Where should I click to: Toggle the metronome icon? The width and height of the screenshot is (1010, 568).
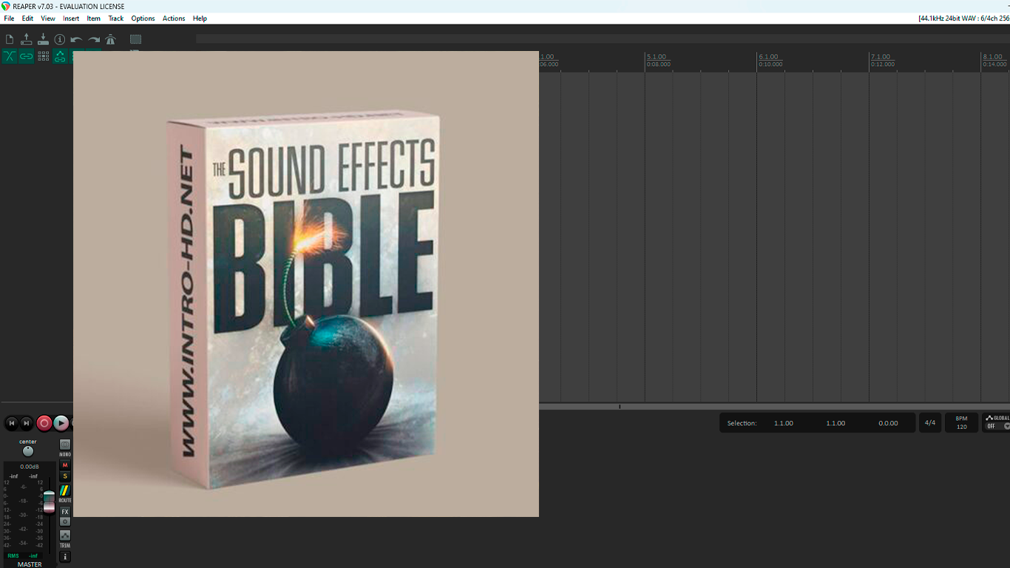point(110,40)
